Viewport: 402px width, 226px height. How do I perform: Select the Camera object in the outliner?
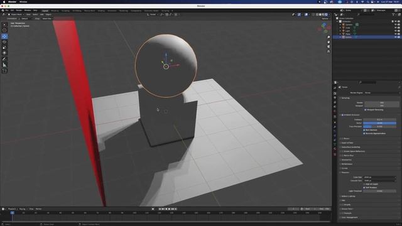(x=349, y=24)
